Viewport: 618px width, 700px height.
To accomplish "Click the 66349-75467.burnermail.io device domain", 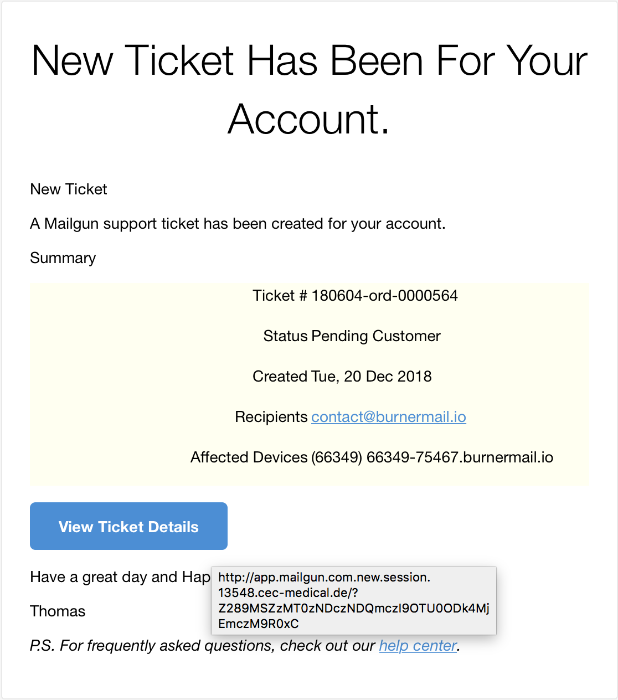I will click(x=460, y=457).
